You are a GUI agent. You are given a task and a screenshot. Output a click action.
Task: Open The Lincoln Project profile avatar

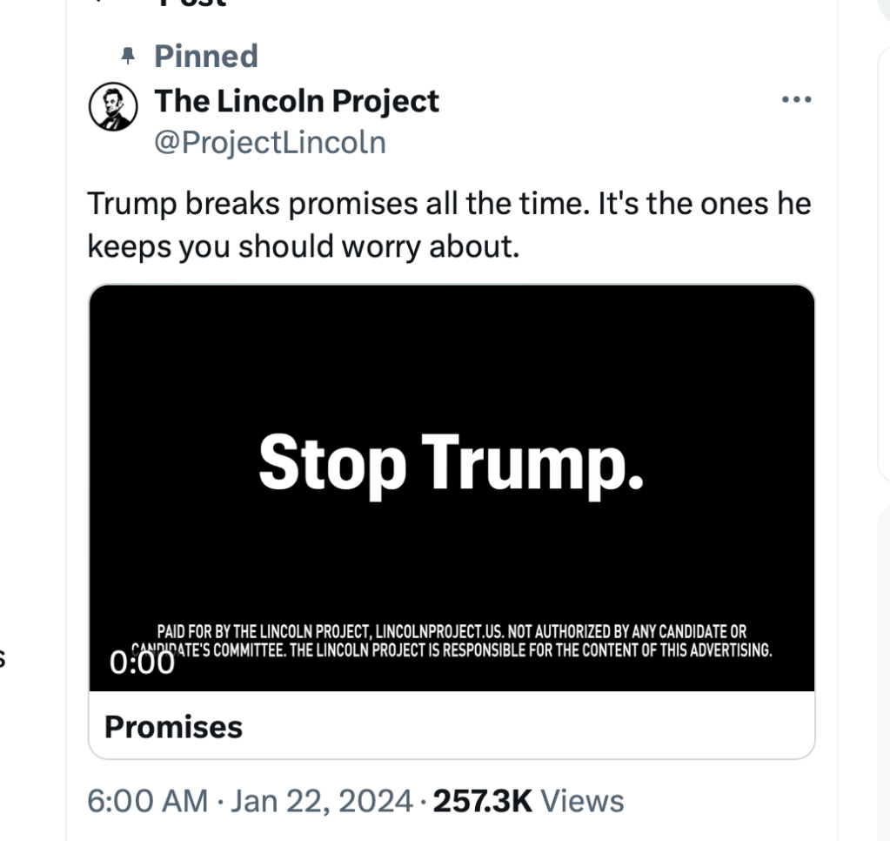(x=114, y=107)
